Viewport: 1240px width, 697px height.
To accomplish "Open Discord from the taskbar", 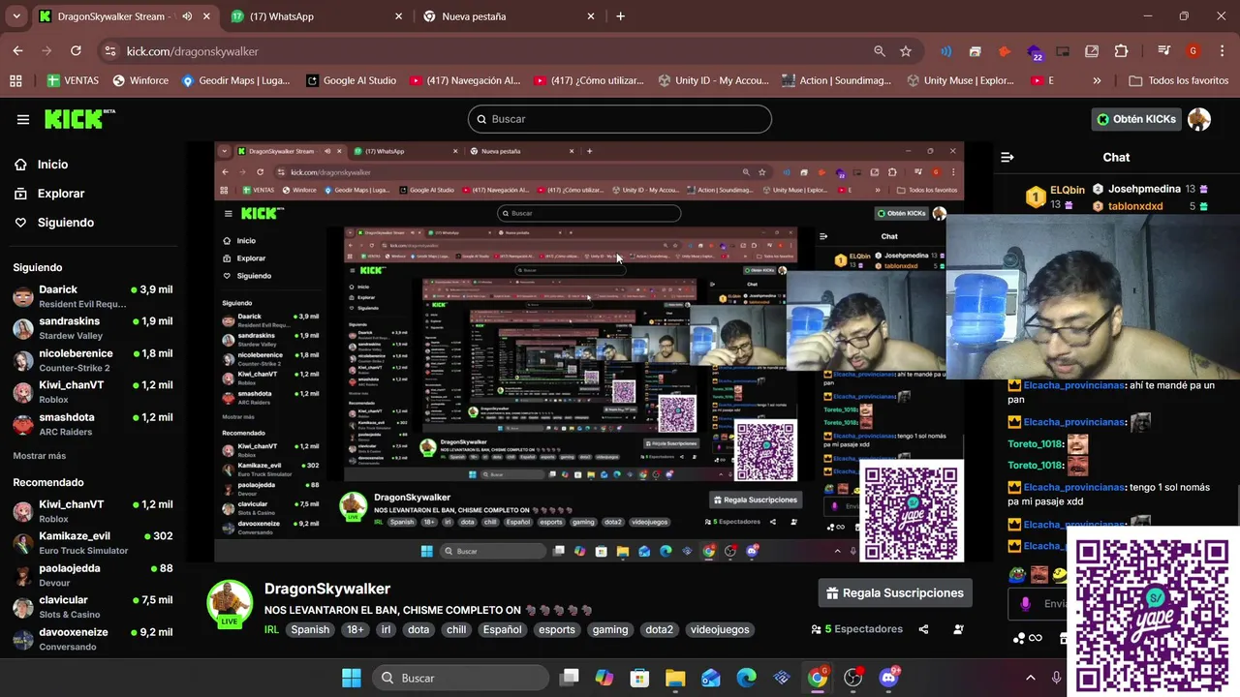I will pos(888,678).
